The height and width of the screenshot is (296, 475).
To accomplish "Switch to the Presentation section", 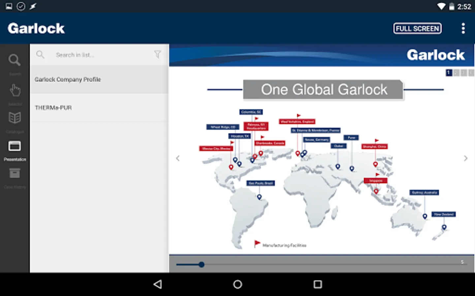I will [15, 151].
